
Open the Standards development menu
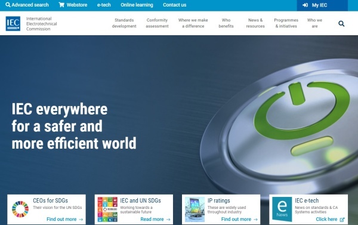pos(124,23)
